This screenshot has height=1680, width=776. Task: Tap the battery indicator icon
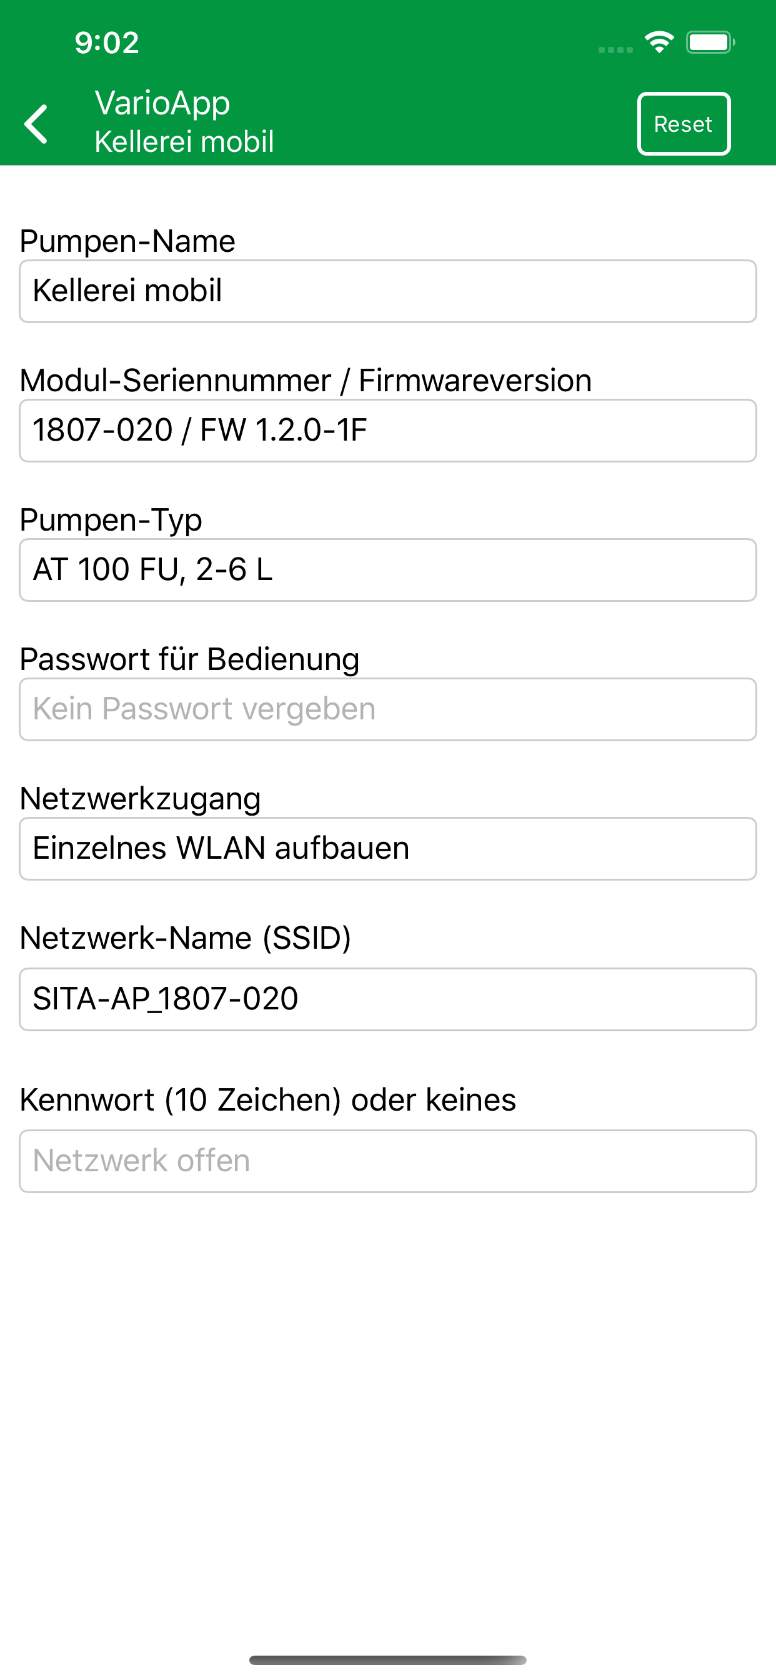point(710,42)
